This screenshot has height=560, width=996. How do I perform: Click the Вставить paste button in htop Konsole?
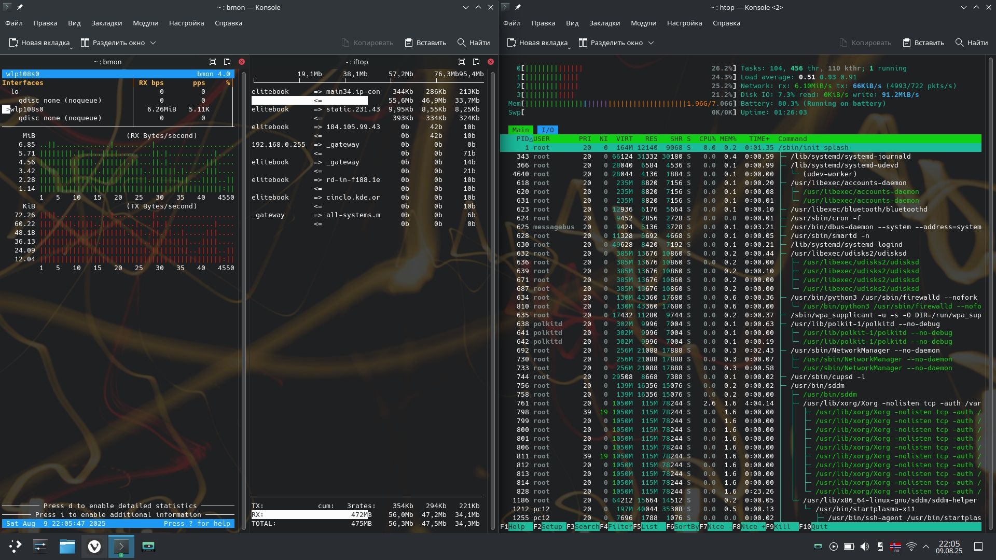923,43
